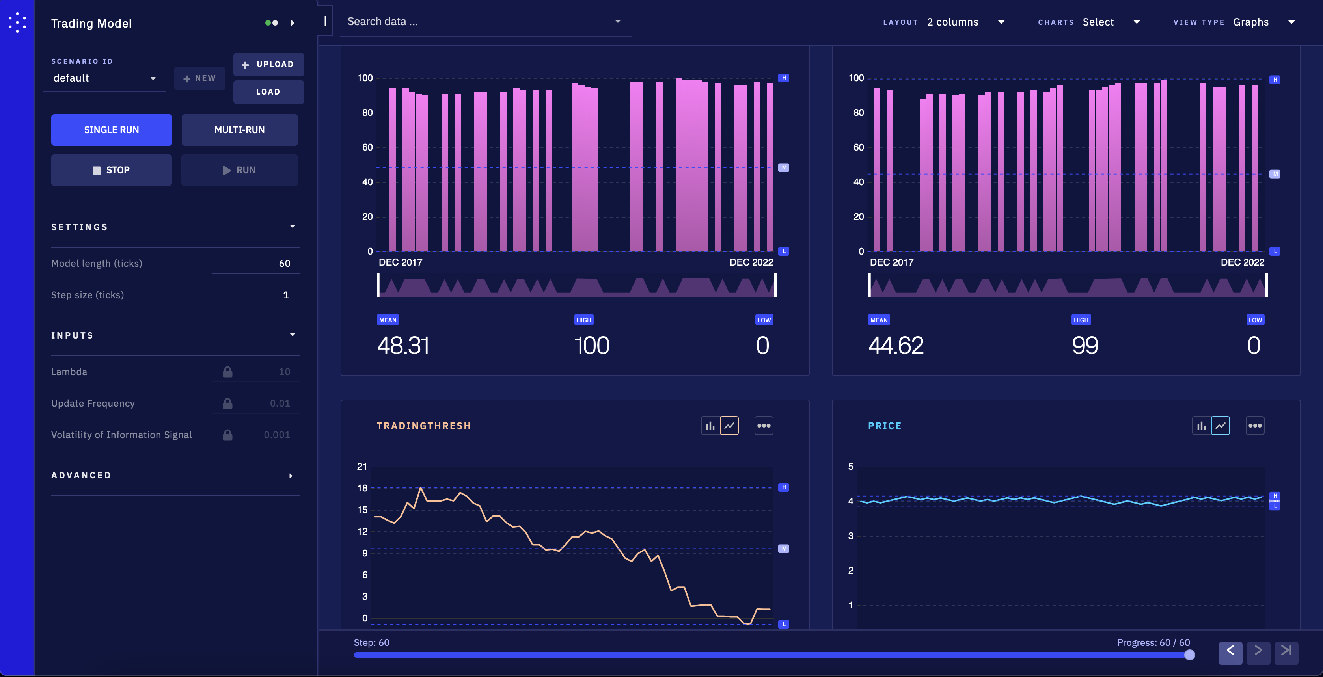Select the Single Run mode
The width and height of the screenshot is (1323, 677).
pos(112,130)
